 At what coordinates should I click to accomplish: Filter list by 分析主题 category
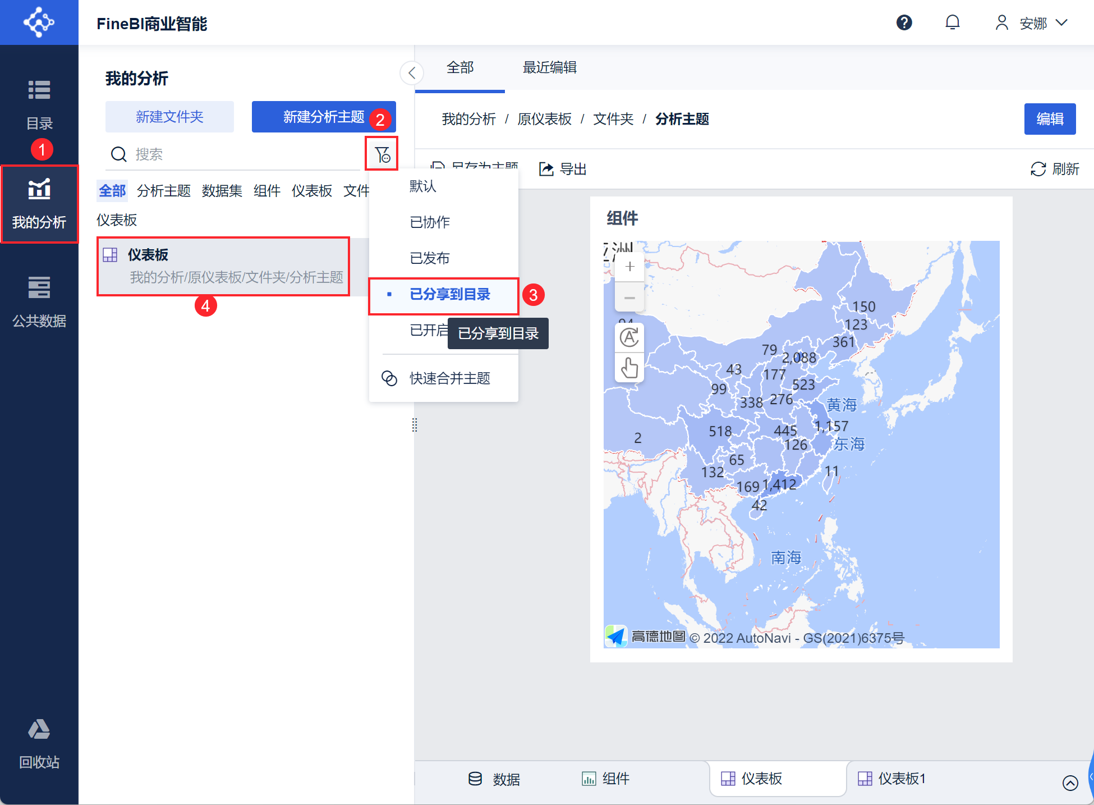pyautogui.click(x=164, y=191)
